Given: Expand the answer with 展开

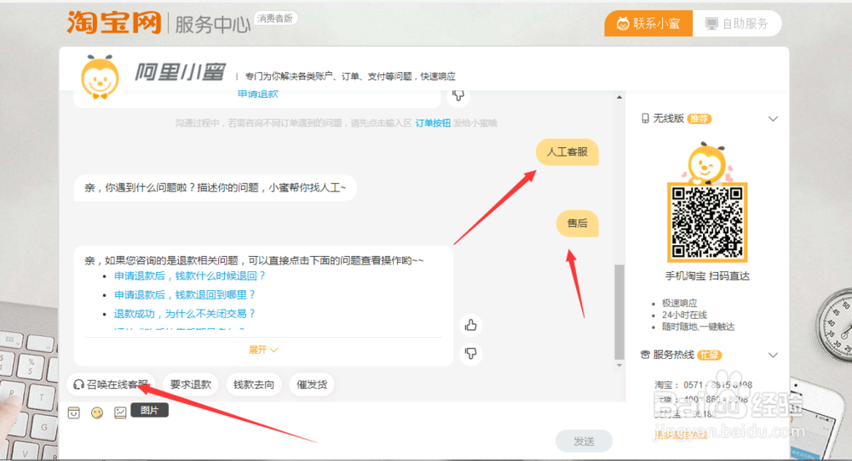Looking at the screenshot, I should coord(263,350).
